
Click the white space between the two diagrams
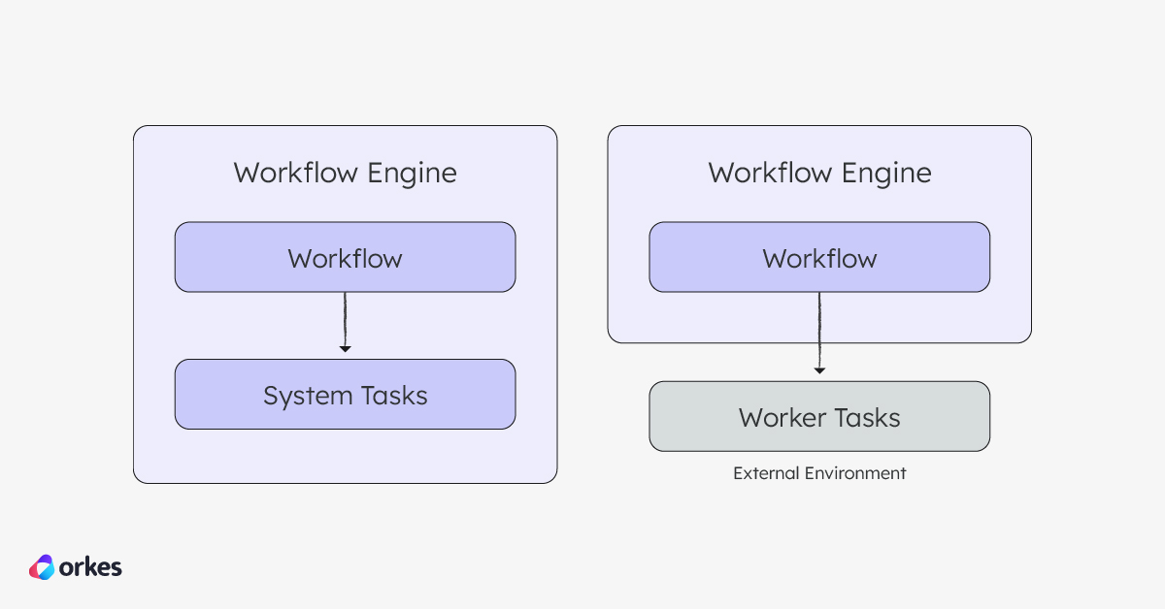click(582, 291)
